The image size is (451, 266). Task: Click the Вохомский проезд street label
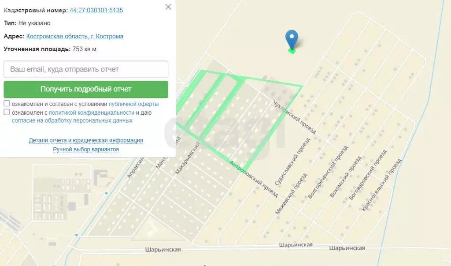pos(345,176)
